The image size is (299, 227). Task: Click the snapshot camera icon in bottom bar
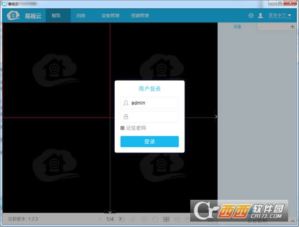pos(177,219)
